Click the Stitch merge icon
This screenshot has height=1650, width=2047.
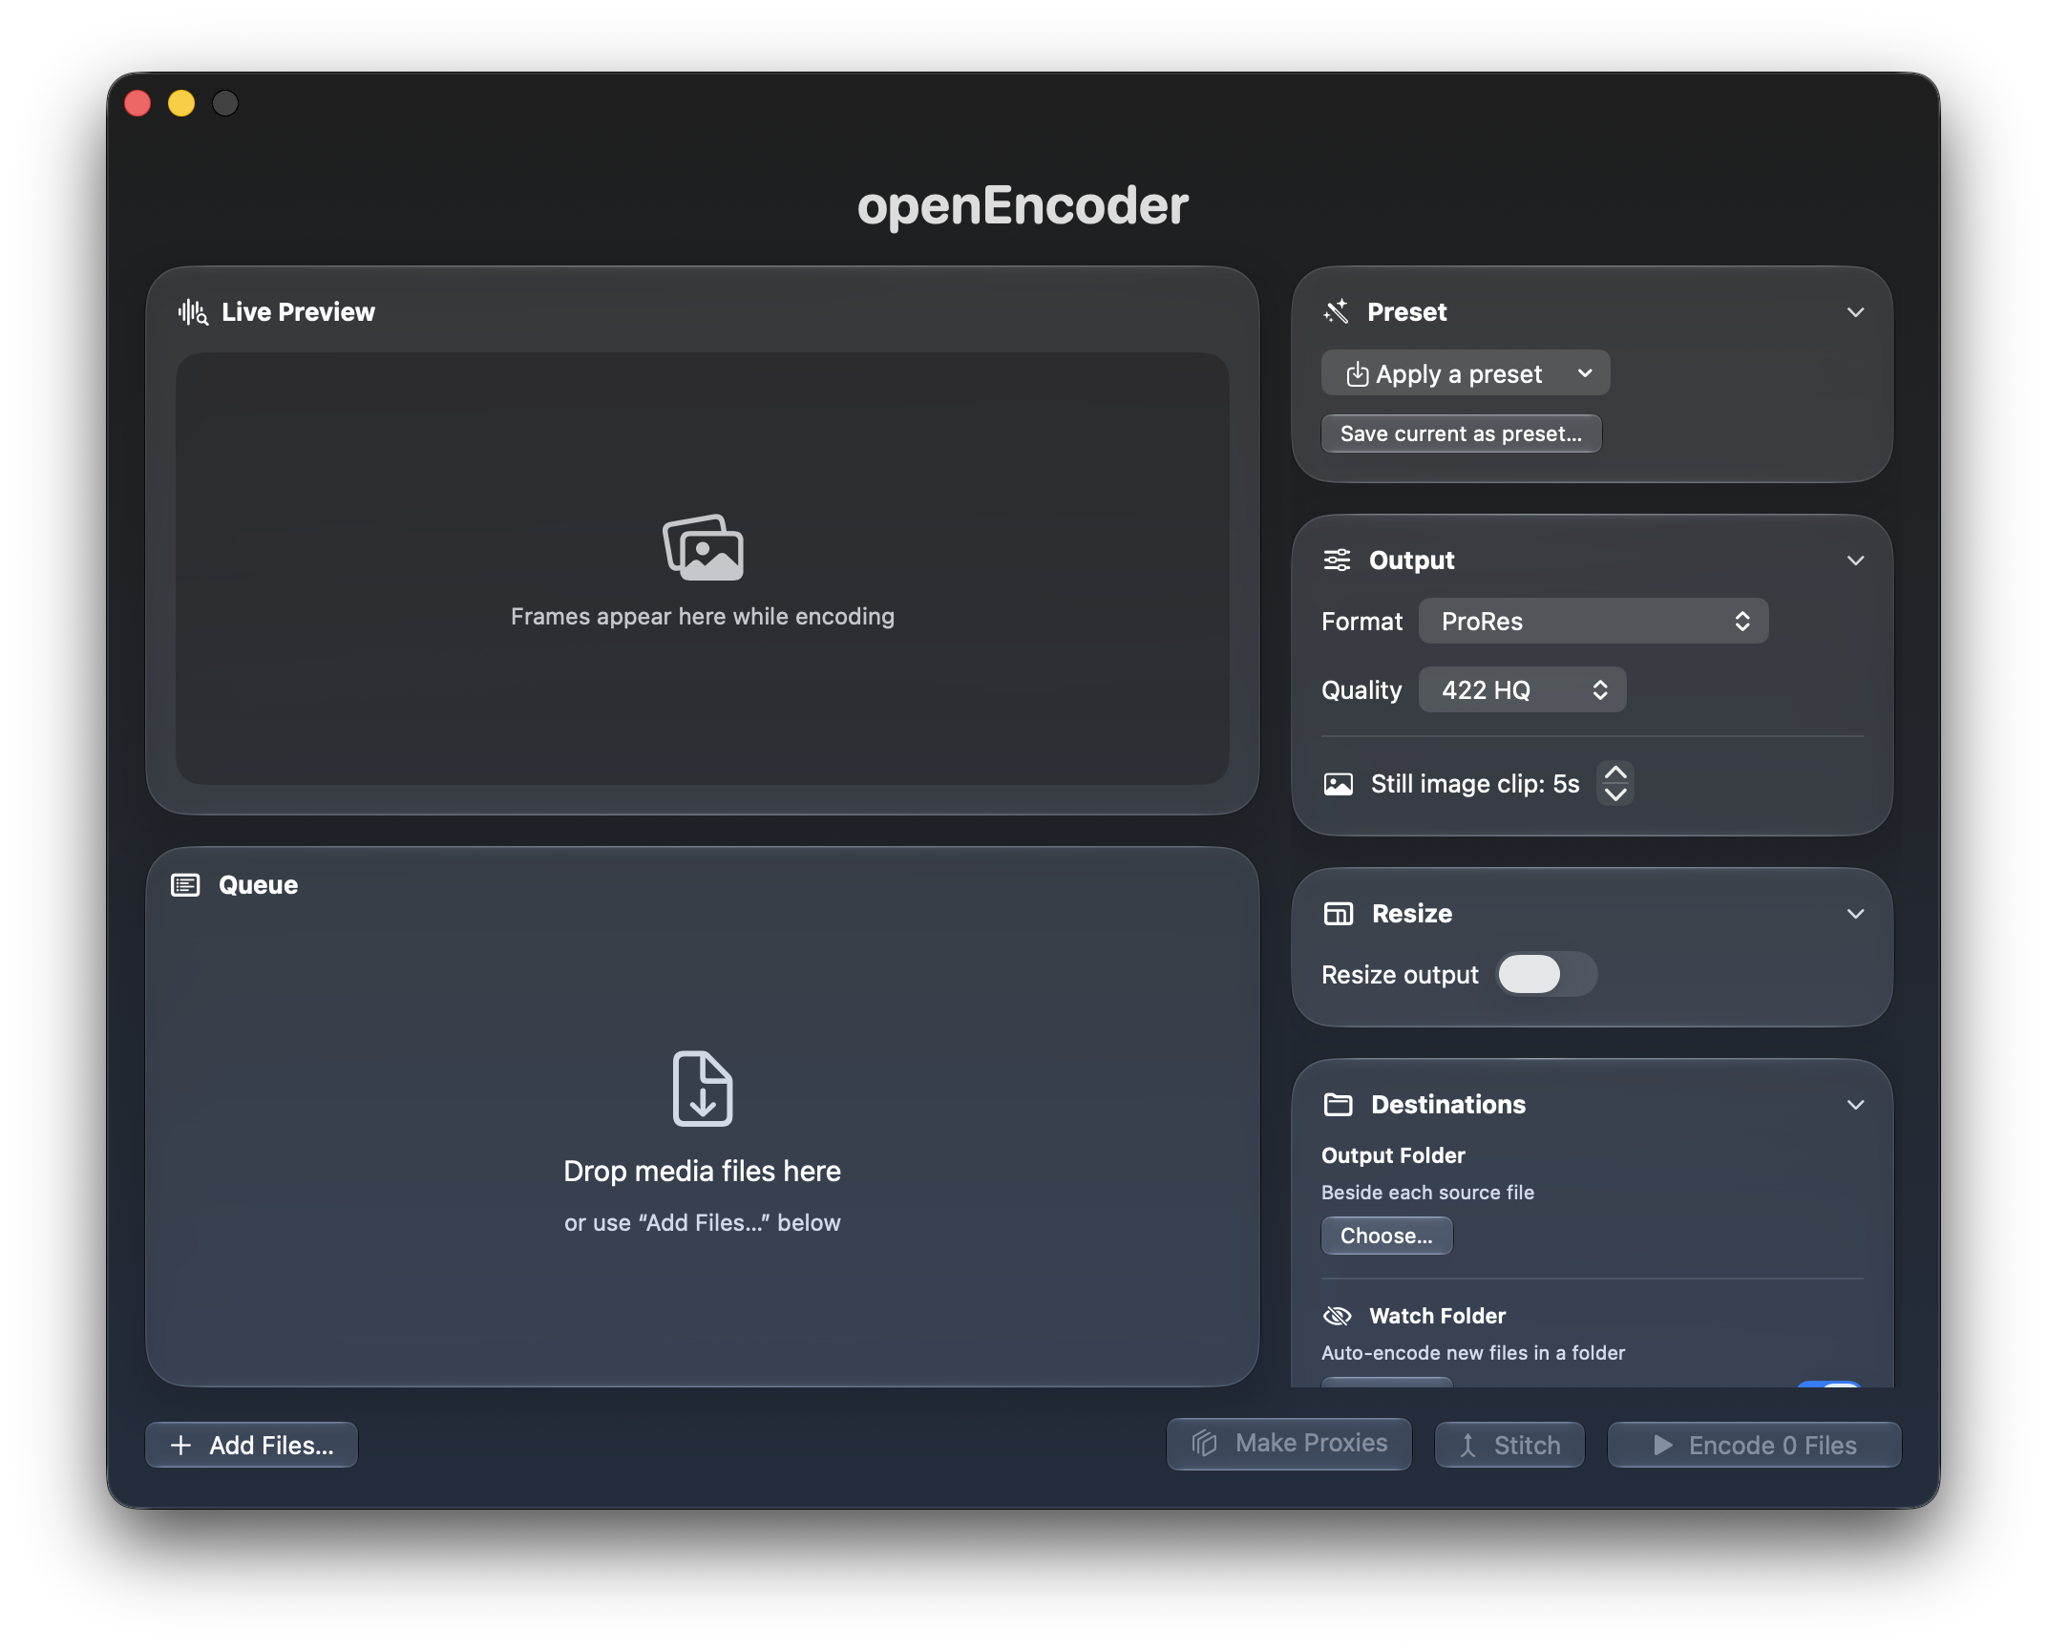[x=1468, y=1446]
